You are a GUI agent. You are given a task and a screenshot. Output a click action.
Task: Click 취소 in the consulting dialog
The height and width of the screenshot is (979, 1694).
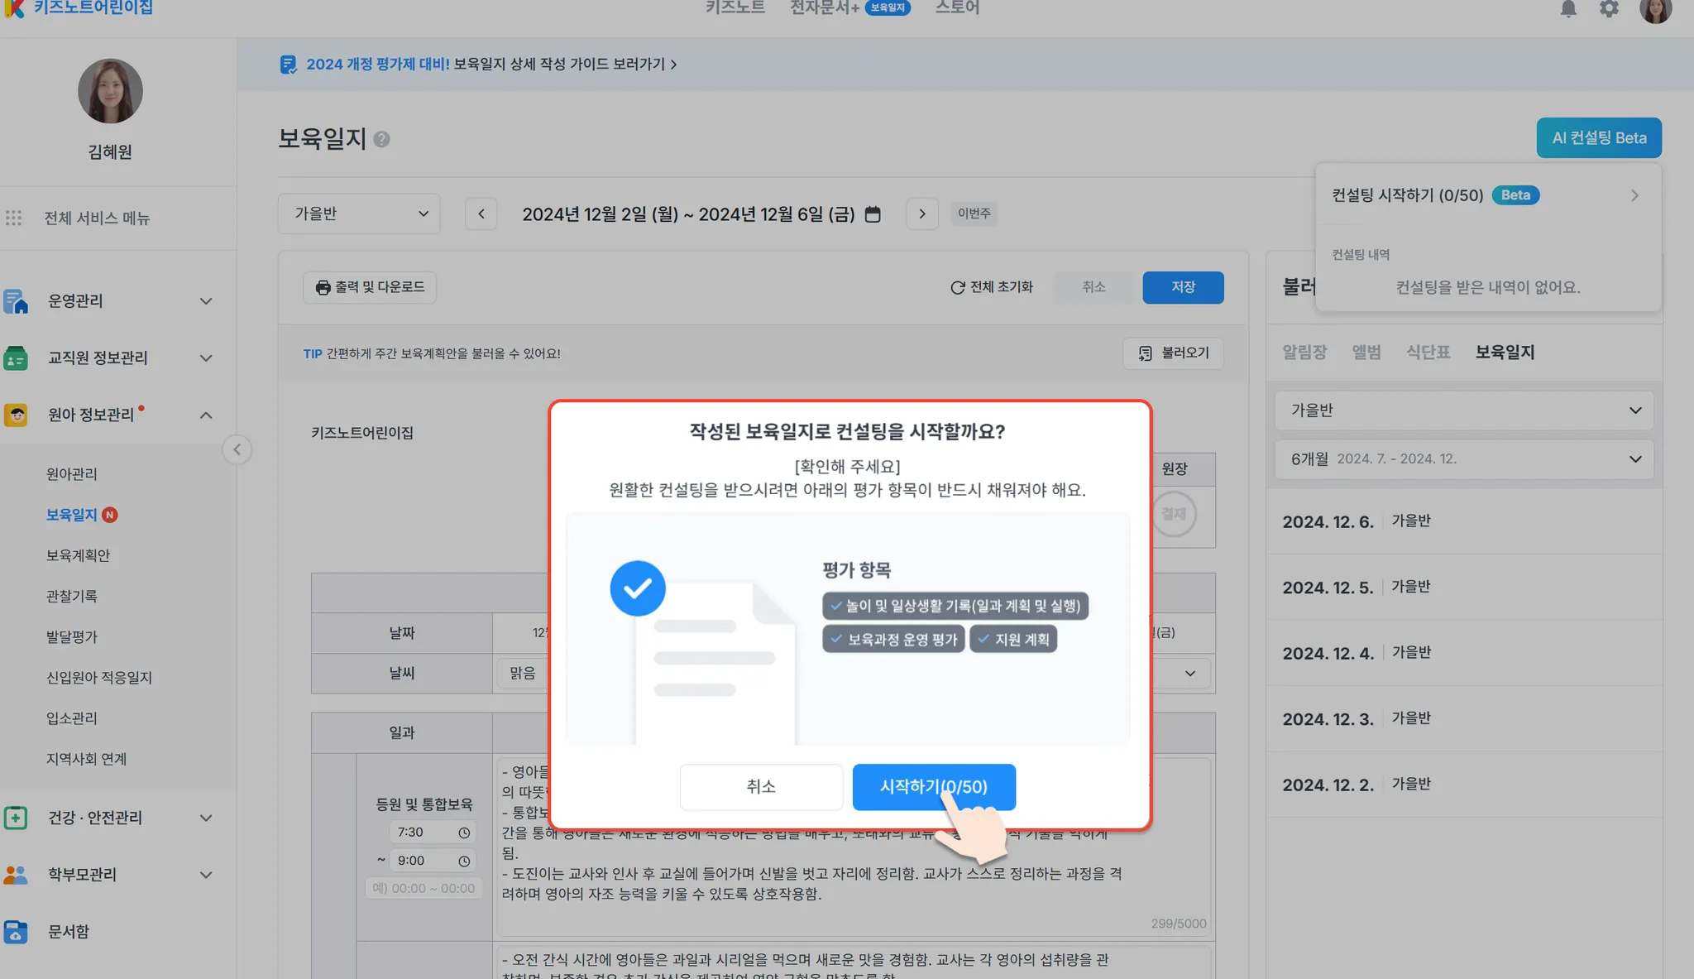[x=760, y=786]
